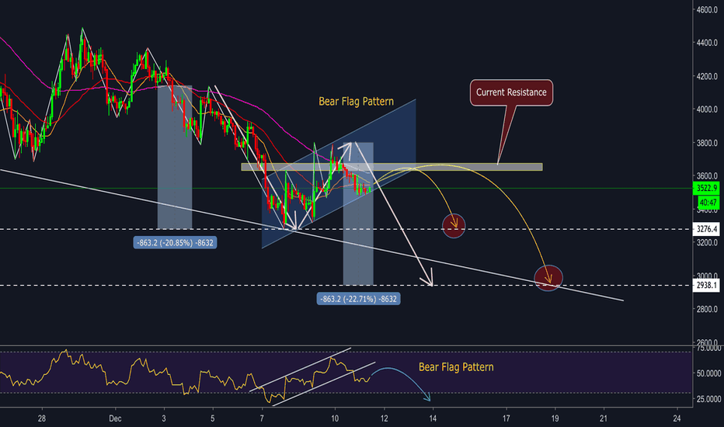Click the green 3522.9 current price label
Screen dimensions: 724x427
point(706,188)
